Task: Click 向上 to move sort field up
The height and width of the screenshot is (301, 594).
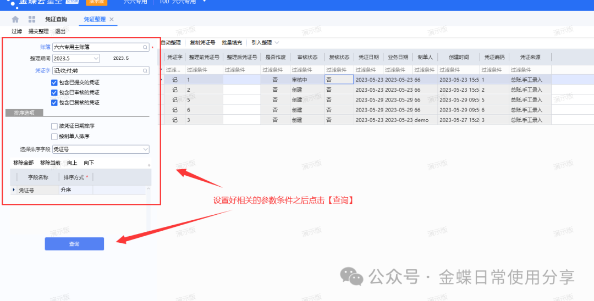Action: coord(72,163)
